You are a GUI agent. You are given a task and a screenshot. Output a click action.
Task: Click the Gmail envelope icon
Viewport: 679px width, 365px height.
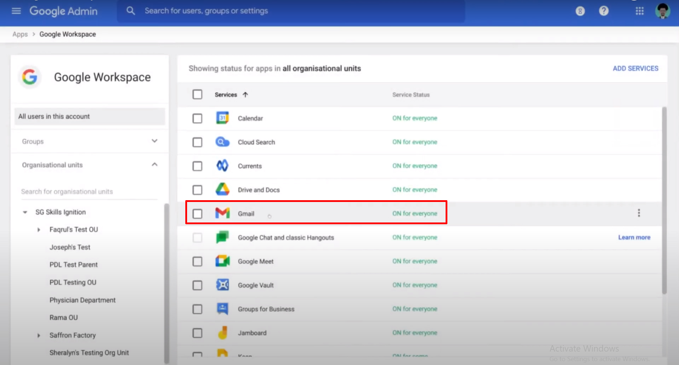pyautogui.click(x=222, y=213)
